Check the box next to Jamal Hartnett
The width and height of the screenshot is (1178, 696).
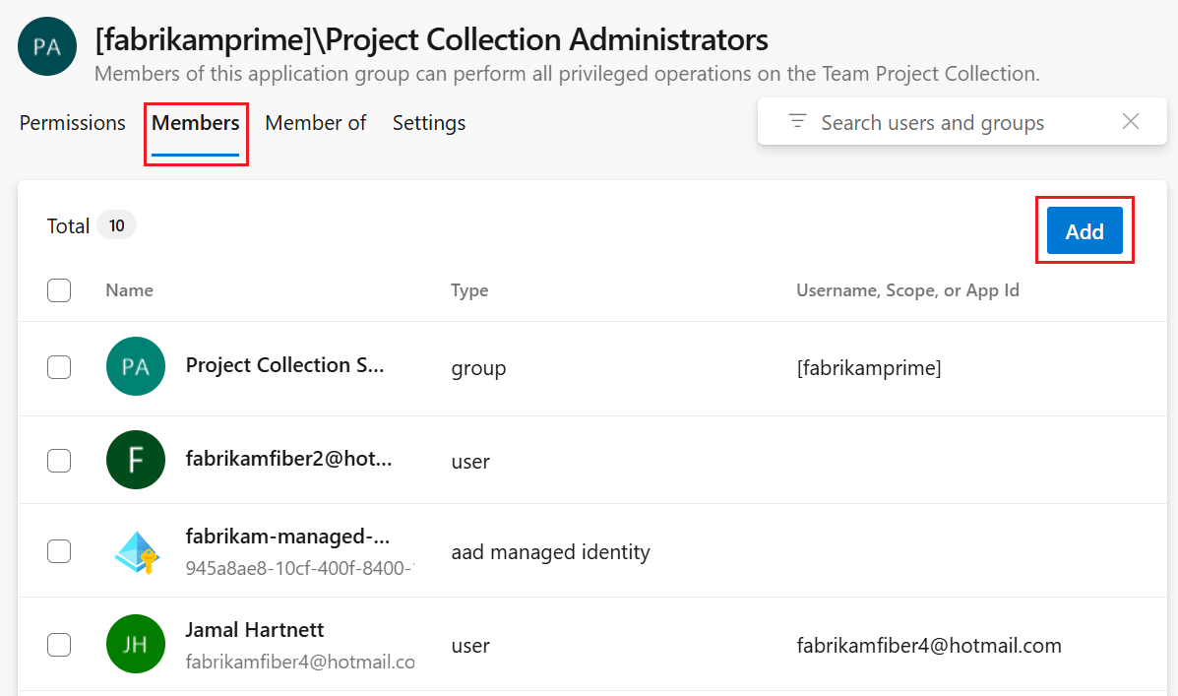59,644
